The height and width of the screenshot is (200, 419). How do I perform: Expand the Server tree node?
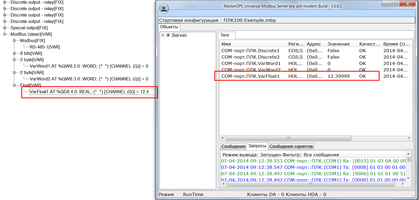pyautogui.click(x=163, y=35)
